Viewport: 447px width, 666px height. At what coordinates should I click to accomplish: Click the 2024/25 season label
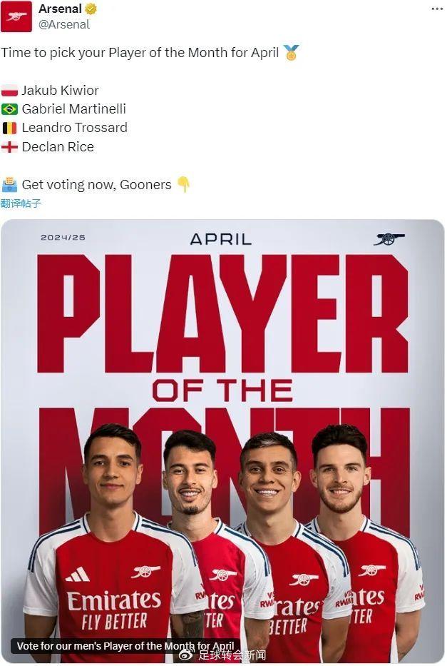pos(63,238)
